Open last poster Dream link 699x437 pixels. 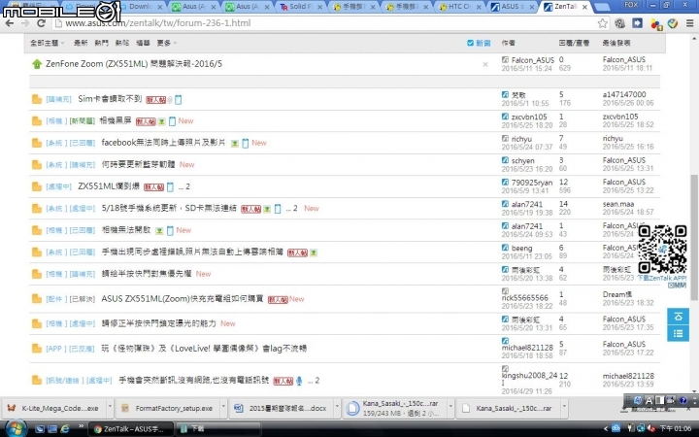point(617,295)
